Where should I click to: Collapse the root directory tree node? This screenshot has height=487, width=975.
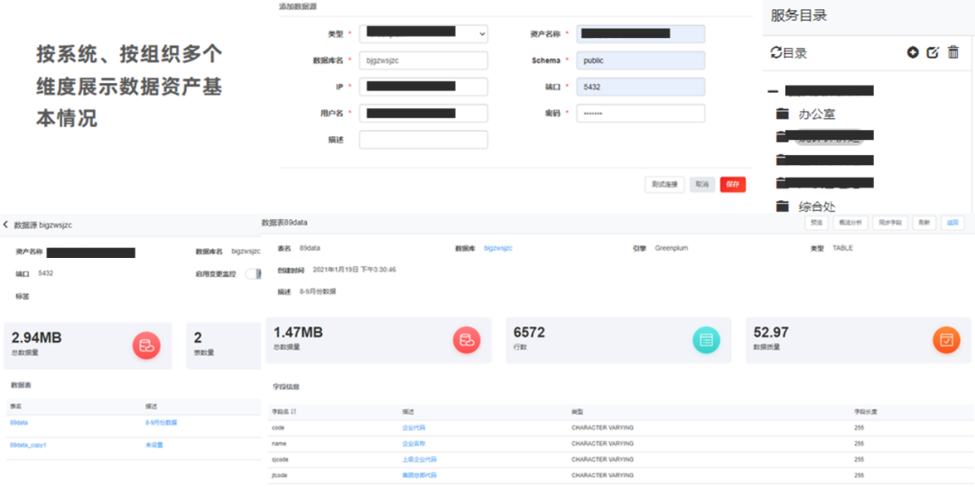click(x=773, y=91)
